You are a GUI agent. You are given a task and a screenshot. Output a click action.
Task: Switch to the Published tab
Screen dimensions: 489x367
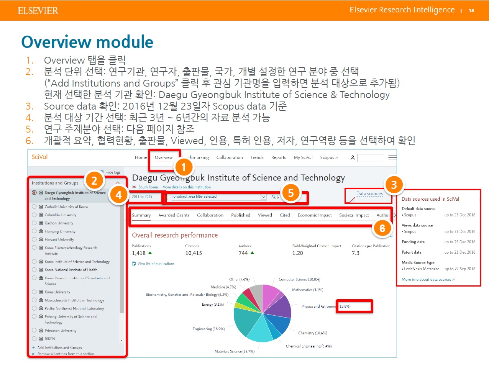click(241, 215)
